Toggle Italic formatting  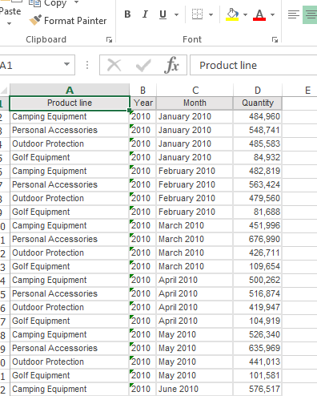pyautogui.click(x=145, y=14)
